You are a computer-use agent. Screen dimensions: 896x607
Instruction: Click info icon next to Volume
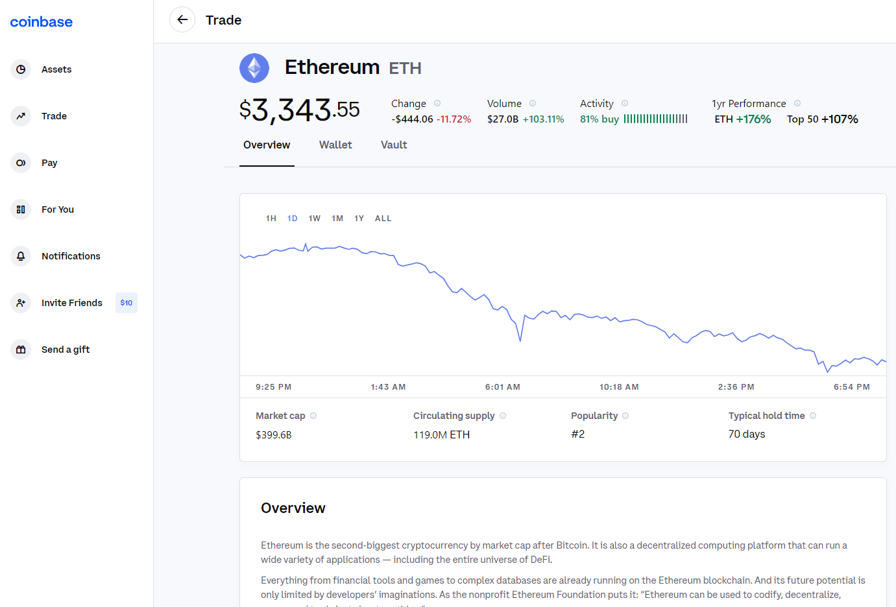pyautogui.click(x=533, y=103)
